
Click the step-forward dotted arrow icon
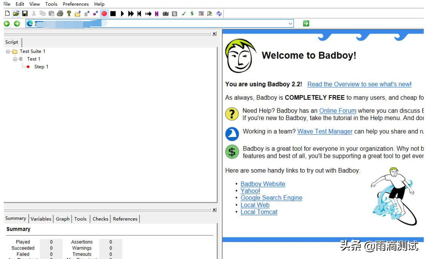coord(148,14)
